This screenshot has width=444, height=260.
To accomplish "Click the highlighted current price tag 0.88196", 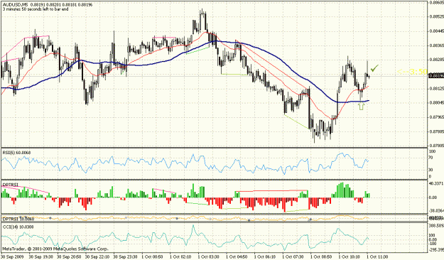I will (x=436, y=75).
